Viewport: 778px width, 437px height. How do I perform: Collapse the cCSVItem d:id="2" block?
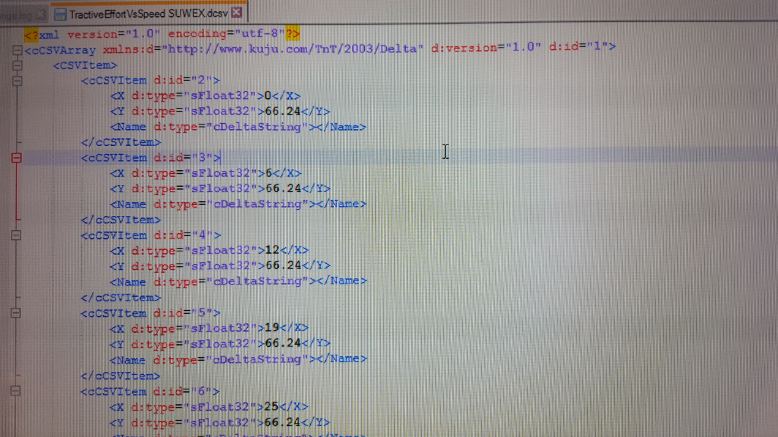[17, 81]
